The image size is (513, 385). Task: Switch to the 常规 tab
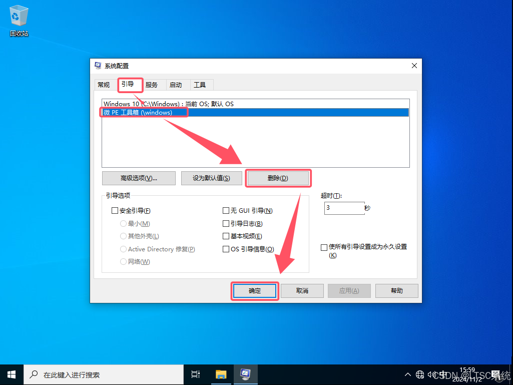(x=104, y=85)
